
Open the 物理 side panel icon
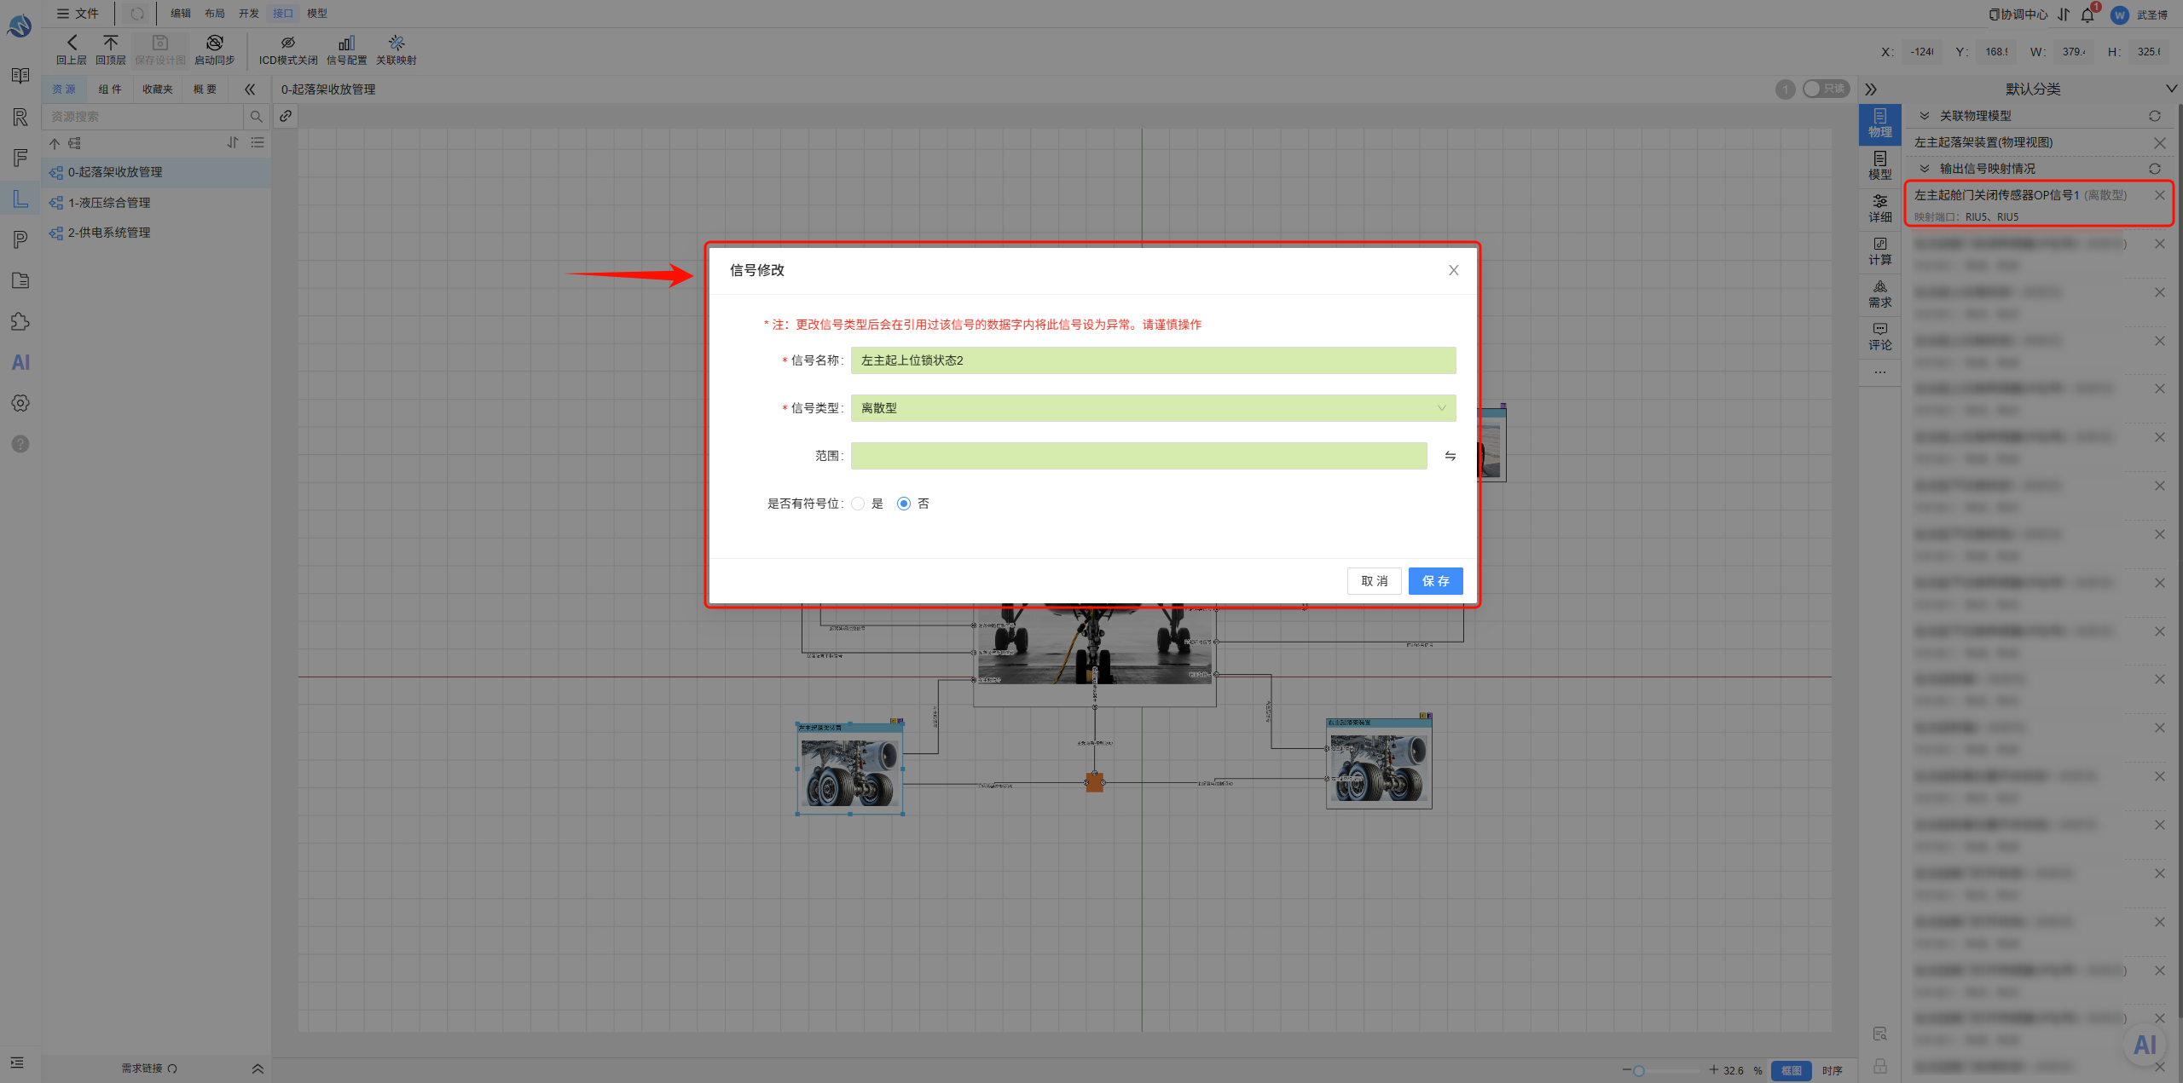1880,124
